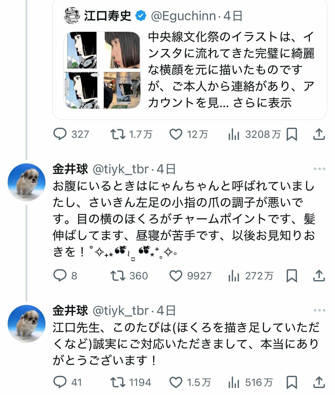Open 江口寿史 profile name in quoted post
335x395 pixels.
tap(108, 16)
